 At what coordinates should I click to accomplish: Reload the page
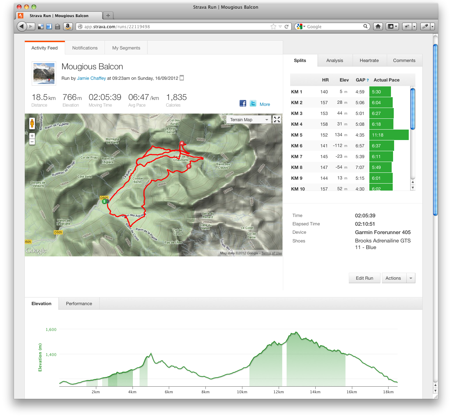286,26
